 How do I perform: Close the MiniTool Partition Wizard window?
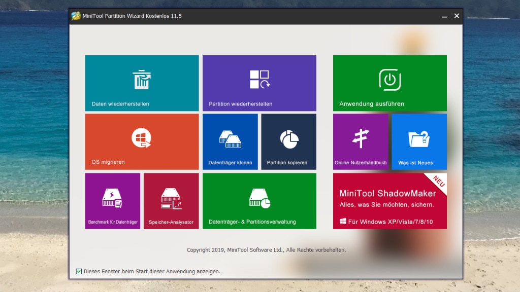pos(457,16)
